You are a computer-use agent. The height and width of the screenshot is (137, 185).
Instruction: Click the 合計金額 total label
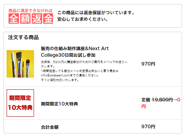coord(50,127)
